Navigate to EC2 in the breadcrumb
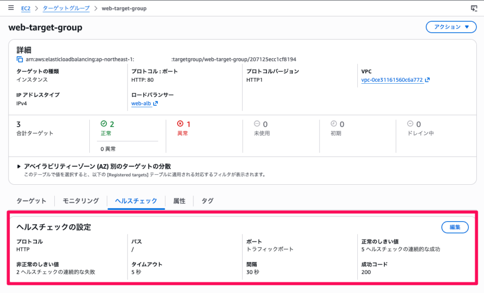Image resolution: width=484 pixels, height=293 pixels. 26,9
